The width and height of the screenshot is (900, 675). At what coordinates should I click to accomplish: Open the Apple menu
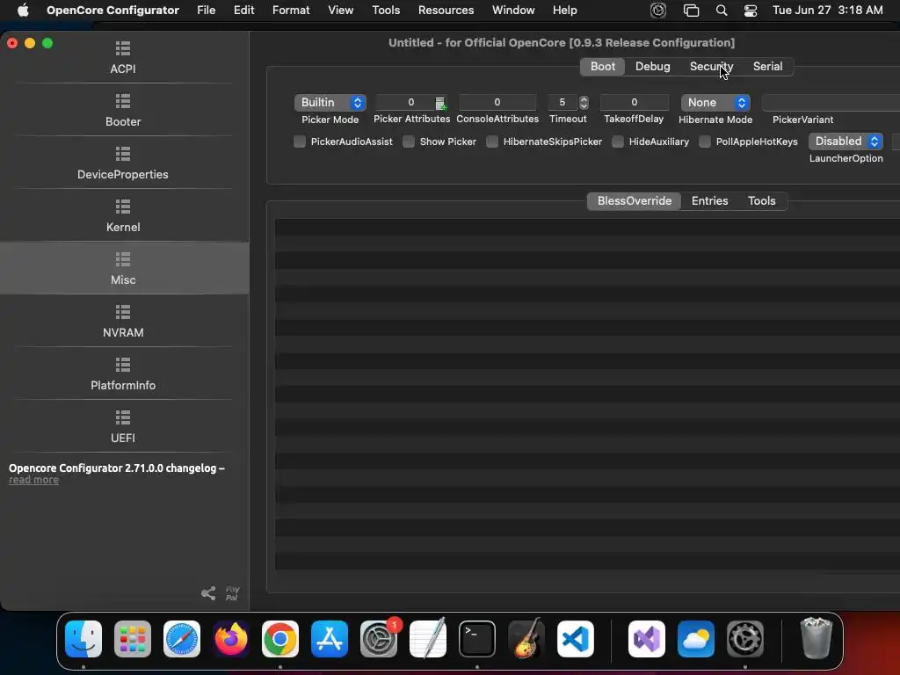23,11
